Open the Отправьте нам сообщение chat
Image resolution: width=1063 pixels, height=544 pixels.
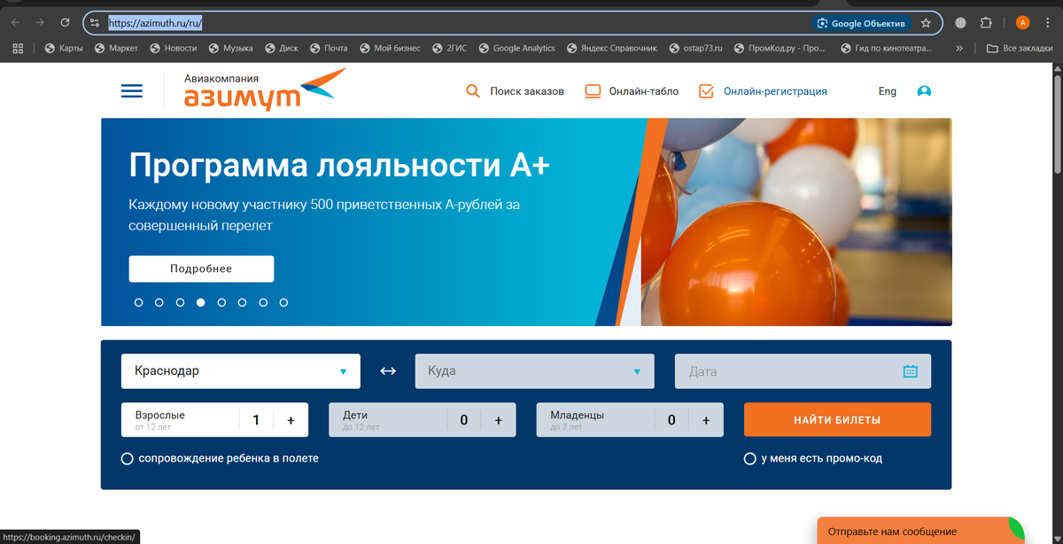(920, 531)
